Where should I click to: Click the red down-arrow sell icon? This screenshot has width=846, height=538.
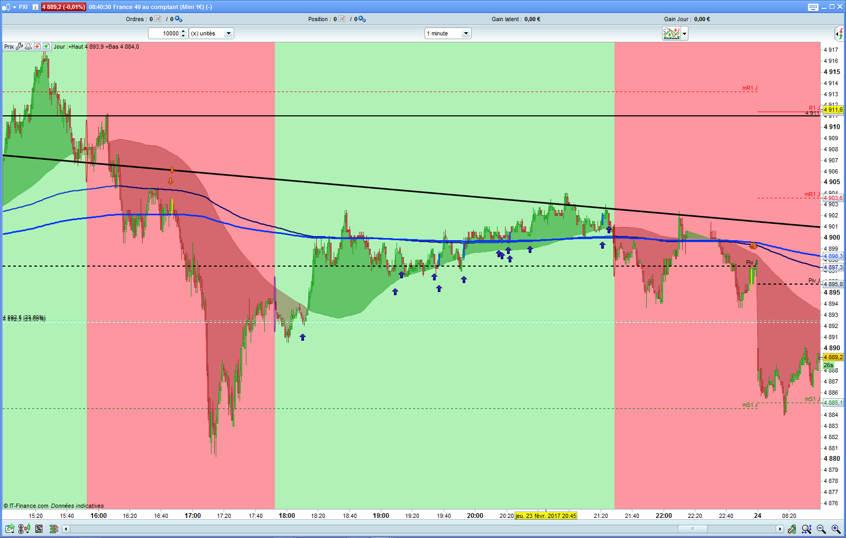(37, 47)
